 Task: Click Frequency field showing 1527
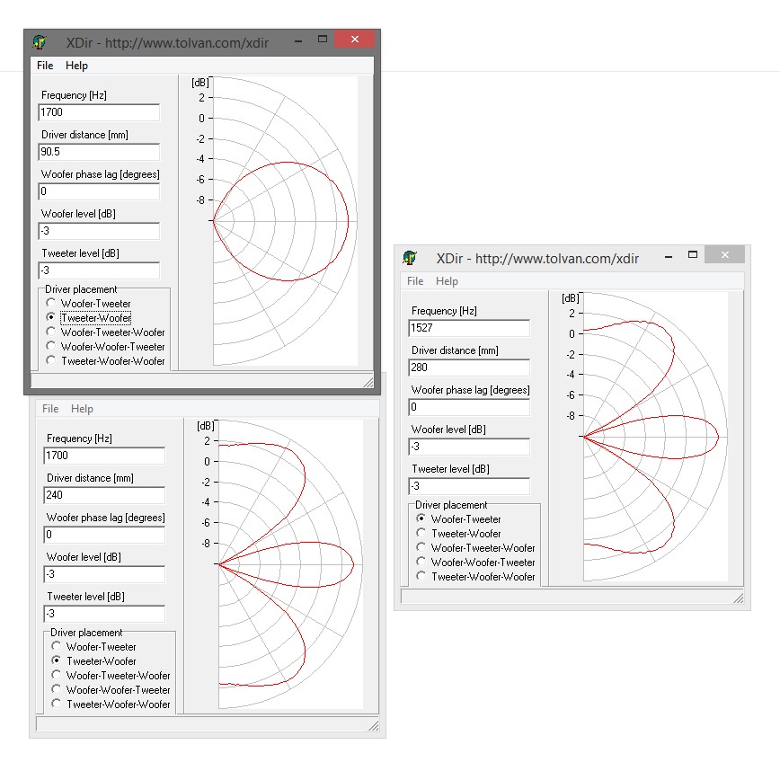(469, 328)
